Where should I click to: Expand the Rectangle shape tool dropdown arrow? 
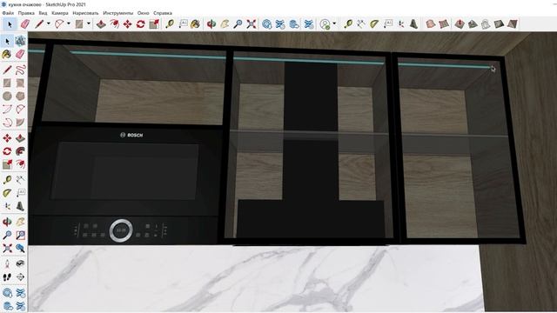(89, 24)
